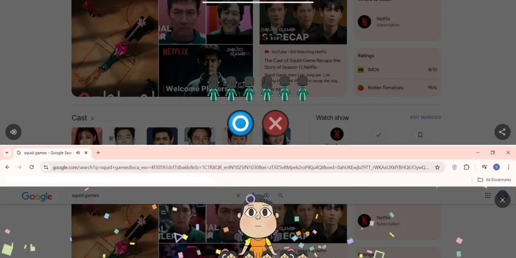516x258 pixels.
Task: Close the game overlay with X button
Action: point(502,200)
